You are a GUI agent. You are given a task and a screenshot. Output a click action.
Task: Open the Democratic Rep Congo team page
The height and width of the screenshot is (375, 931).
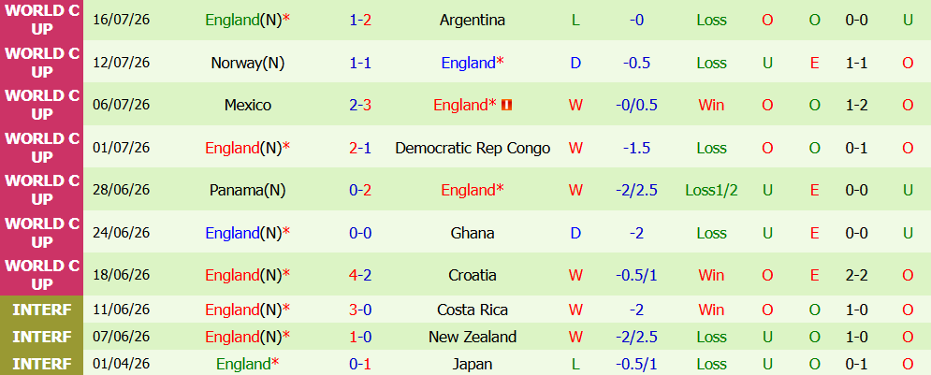473,148
